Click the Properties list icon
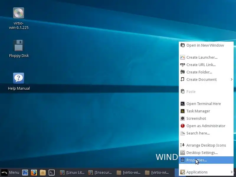236x177 pixels. click(x=183, y=160)
